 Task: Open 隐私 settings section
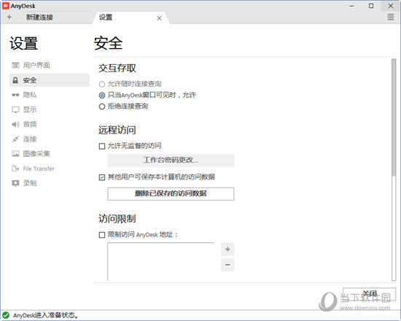50,95
